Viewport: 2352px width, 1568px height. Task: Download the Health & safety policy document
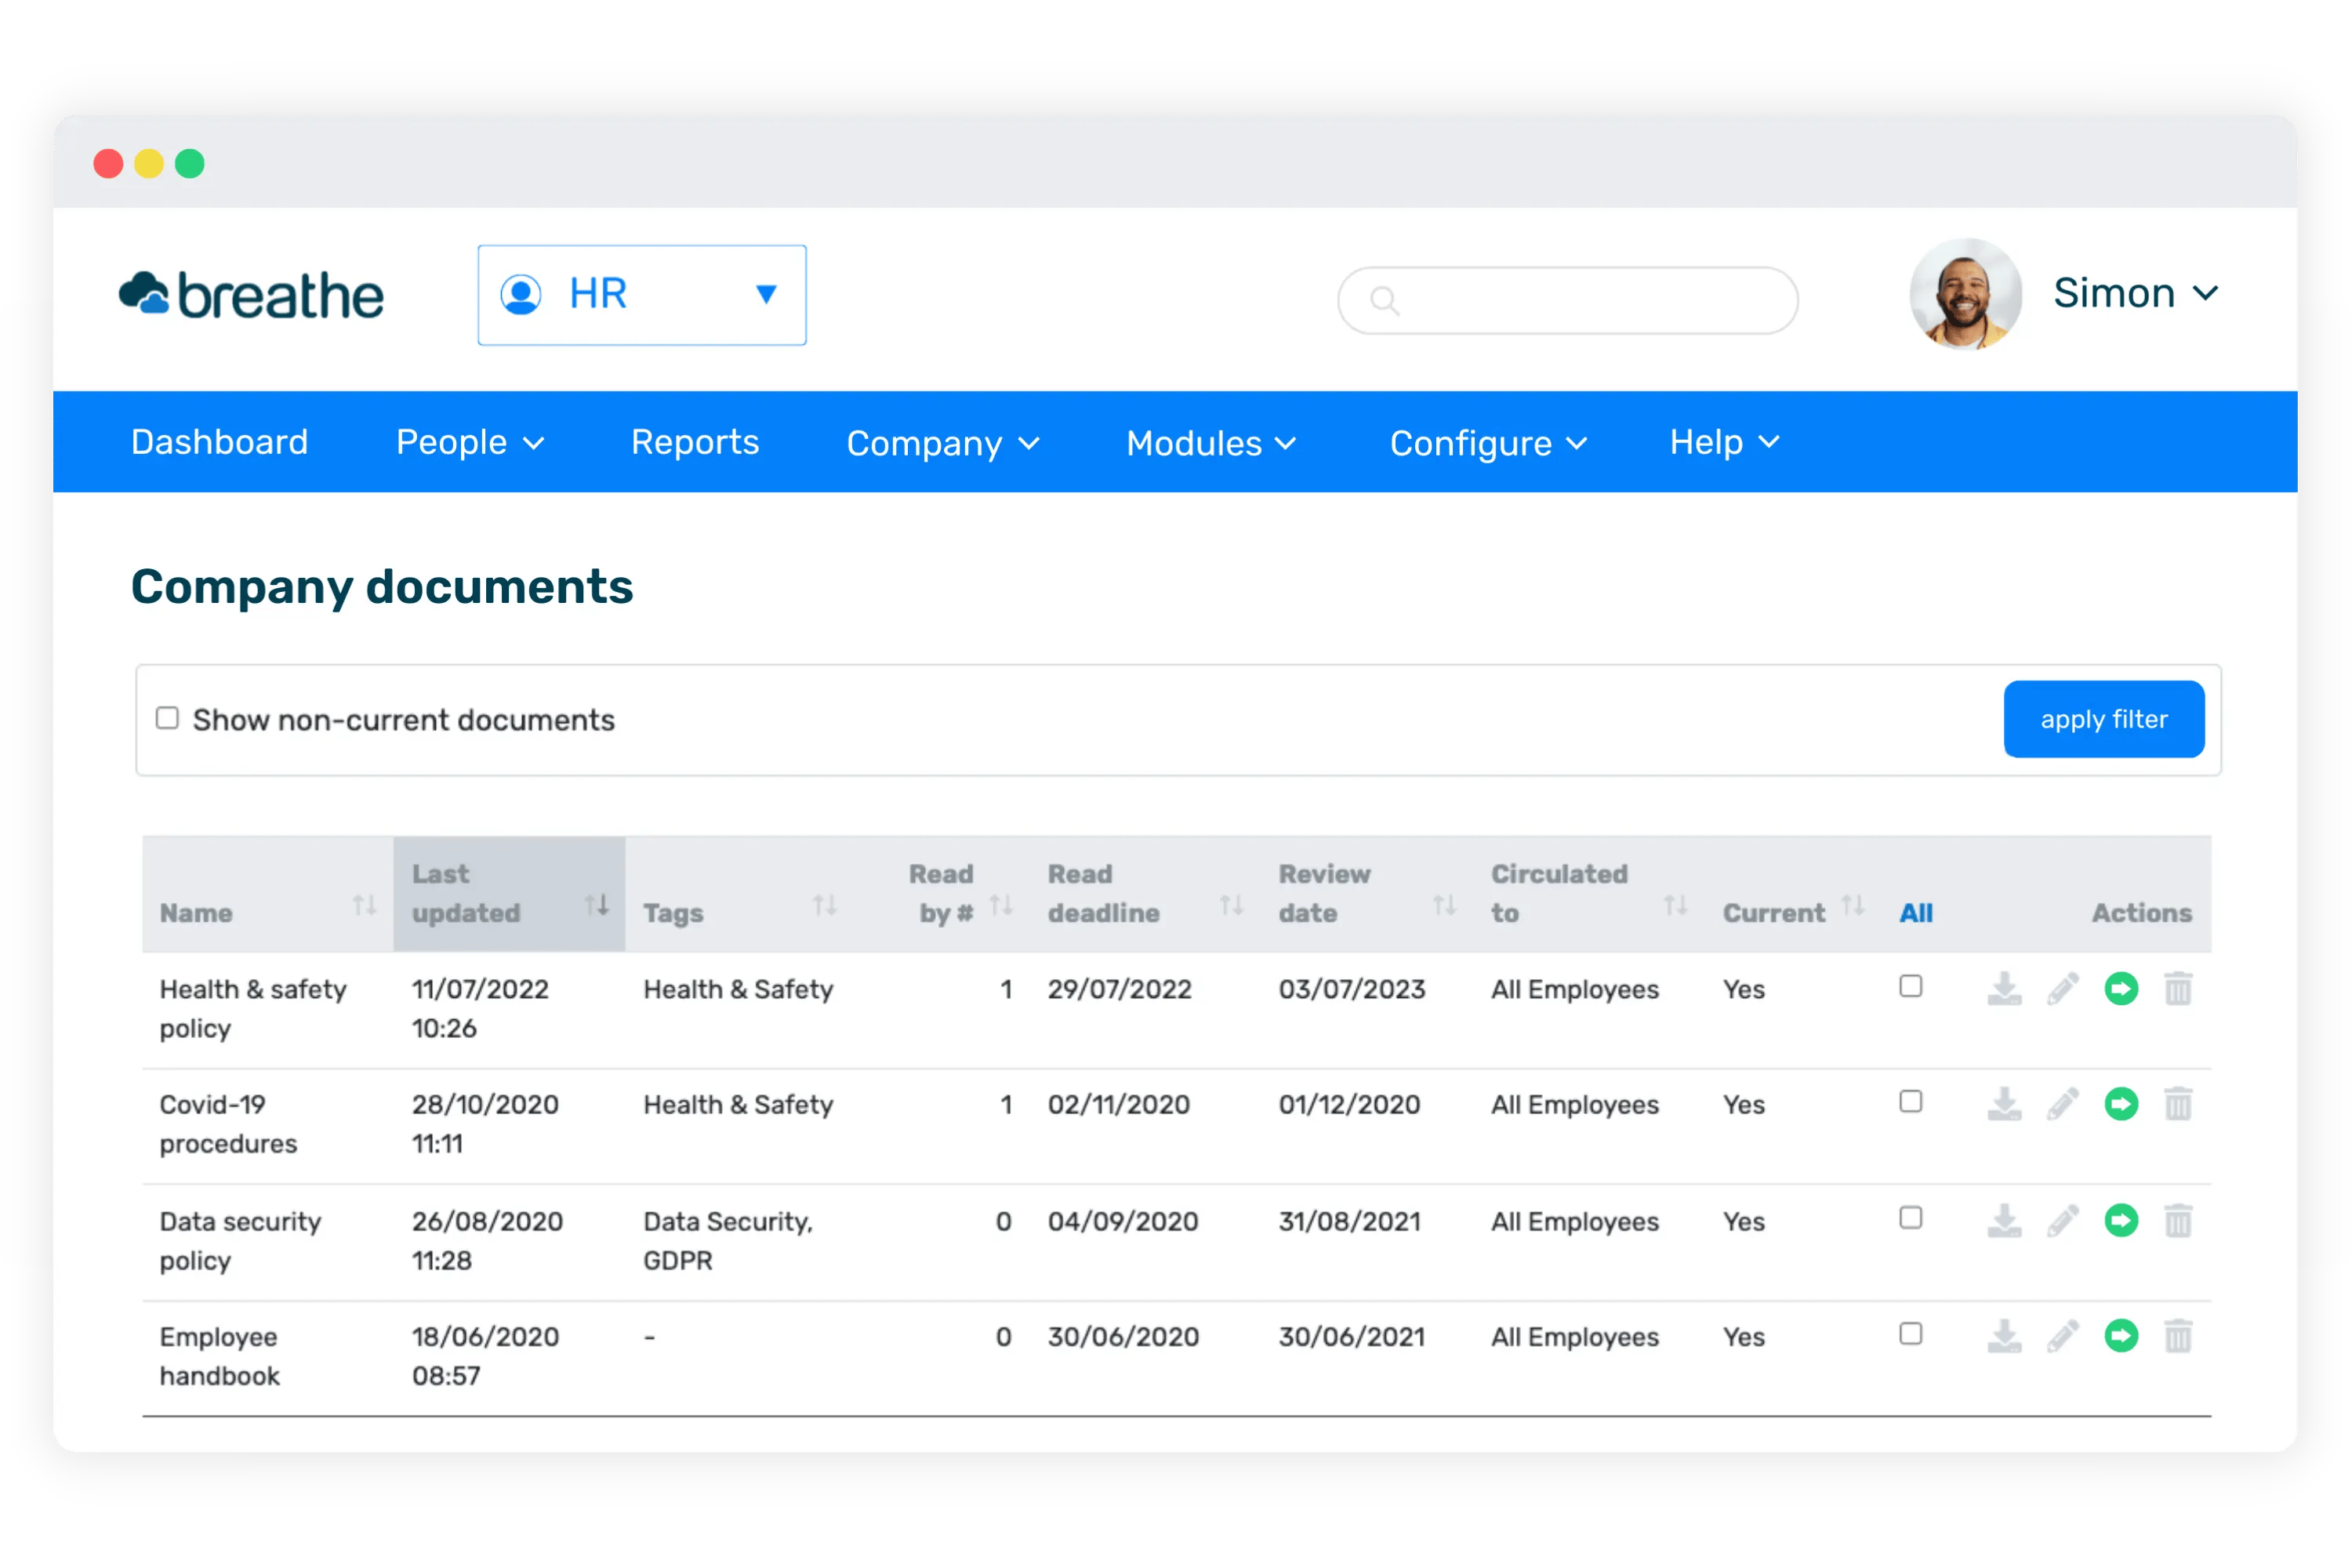(x=2004, y=989)
